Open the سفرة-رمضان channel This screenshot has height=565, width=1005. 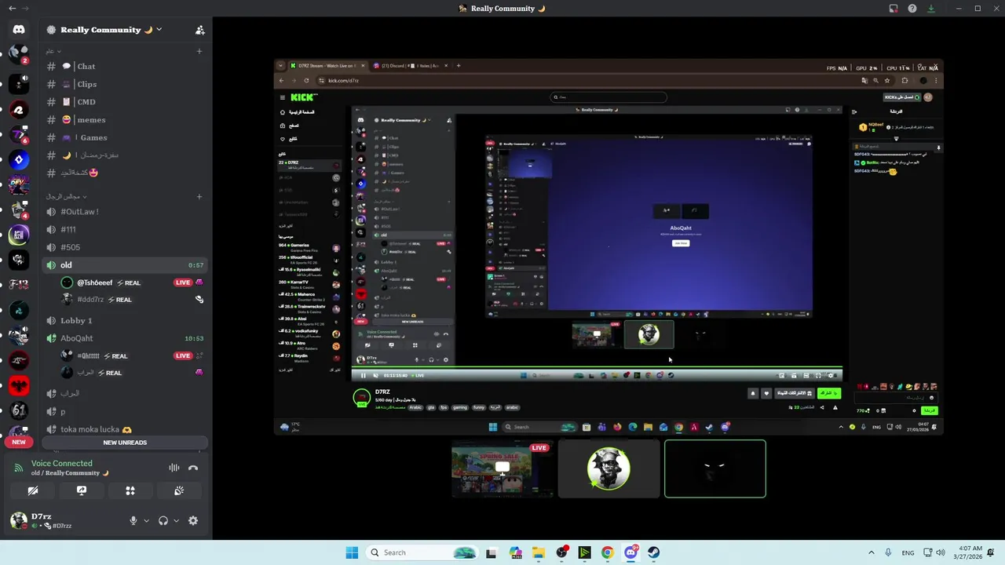(126, 155)
